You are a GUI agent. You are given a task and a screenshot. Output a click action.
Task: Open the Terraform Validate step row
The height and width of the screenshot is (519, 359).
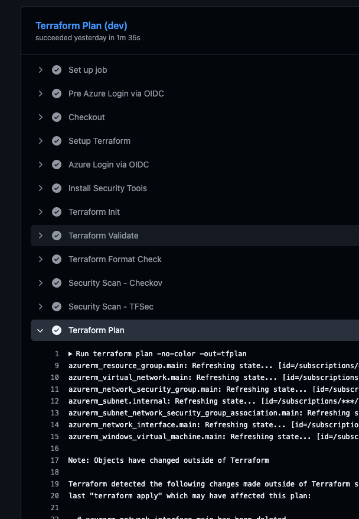point(103,236)
